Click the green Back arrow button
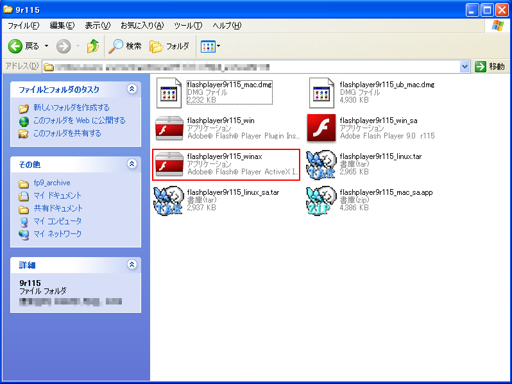This screenshot has height=384, width=512. (15, 46)
